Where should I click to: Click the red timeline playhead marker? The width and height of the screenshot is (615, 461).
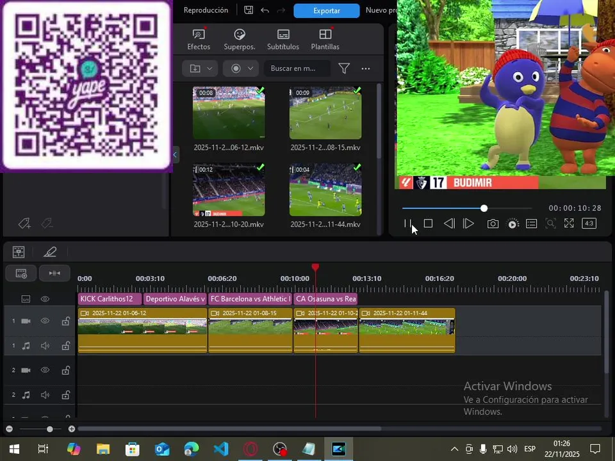pos(315,268)
